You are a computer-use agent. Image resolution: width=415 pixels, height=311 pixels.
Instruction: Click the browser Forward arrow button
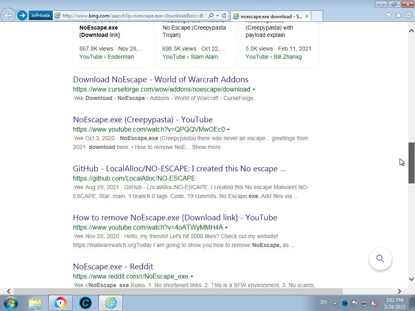tap(22, 15)
